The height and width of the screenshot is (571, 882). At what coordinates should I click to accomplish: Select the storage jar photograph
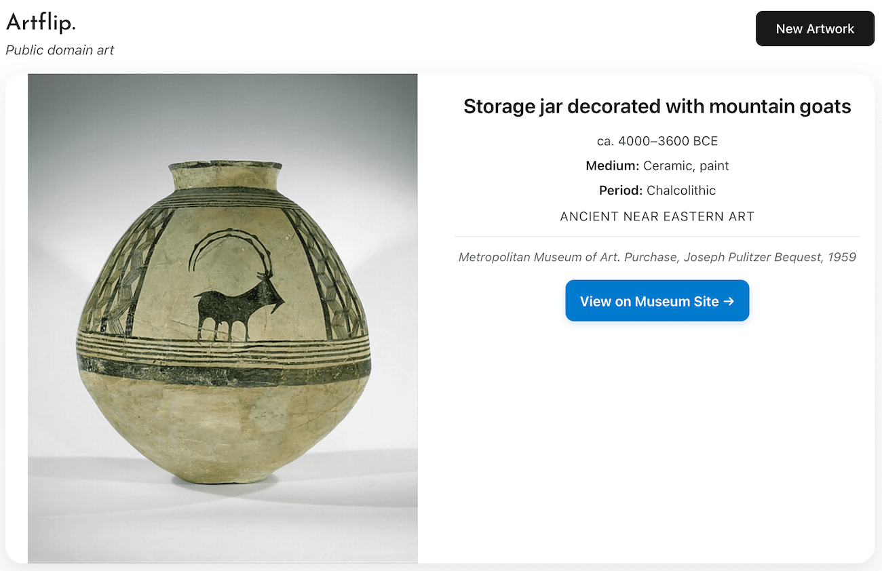223,317
